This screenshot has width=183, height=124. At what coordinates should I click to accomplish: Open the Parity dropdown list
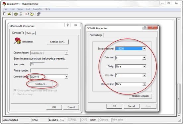click(144, 66)
